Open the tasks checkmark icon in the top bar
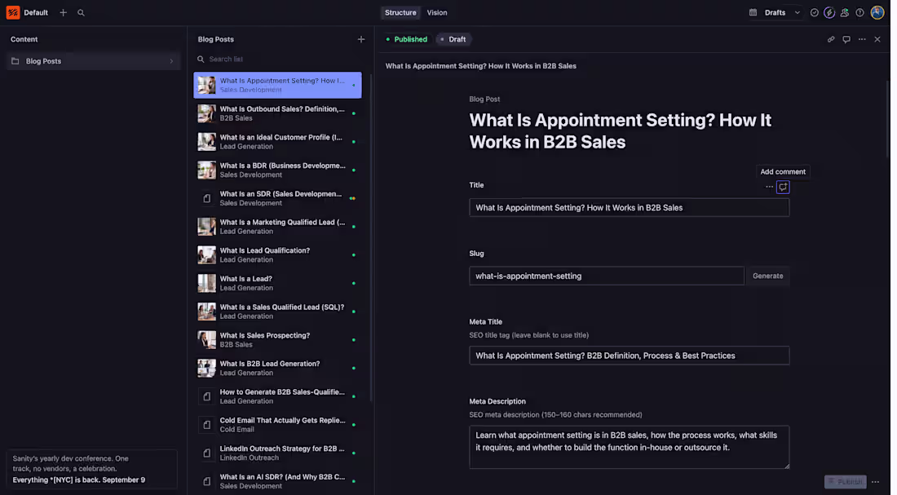 pyautogui.click(x=814, y=12)
